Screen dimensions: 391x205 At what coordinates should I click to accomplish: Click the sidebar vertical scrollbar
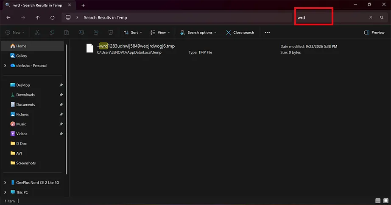pyautogui.click(x=67, y=109)
